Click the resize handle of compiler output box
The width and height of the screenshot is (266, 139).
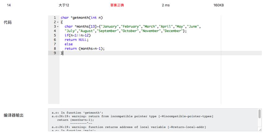(x=260, y=129)
